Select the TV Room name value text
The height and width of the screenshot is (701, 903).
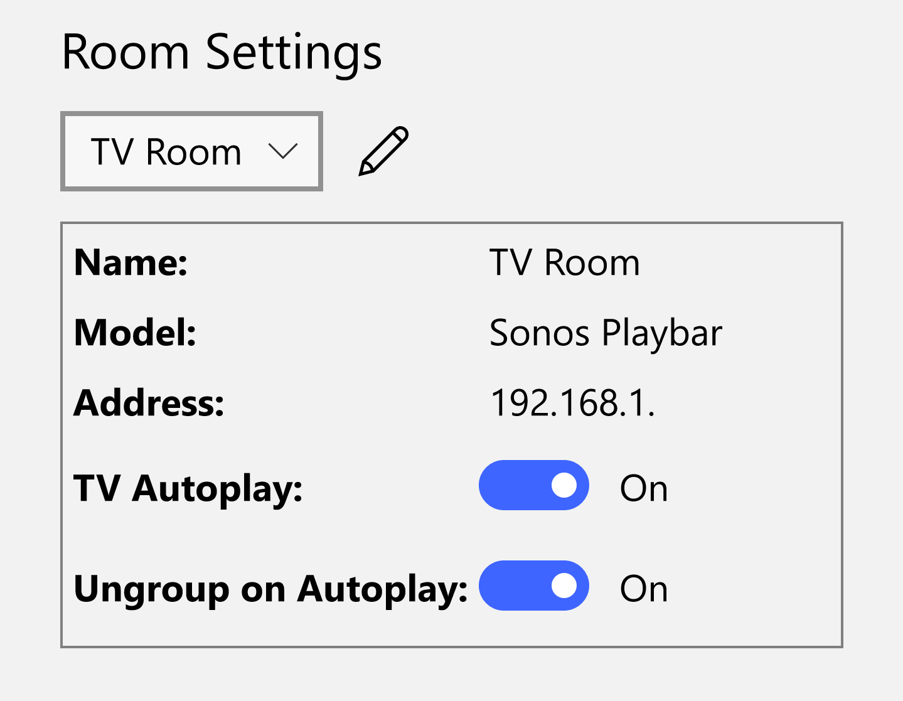coord(564,262)
